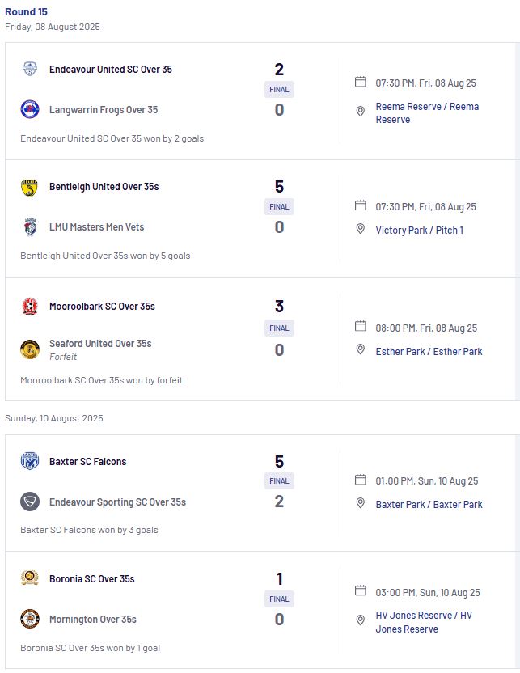Click the Bentleigh United yellow crest logo
520x673 pixels.
[x=30, y=188]
